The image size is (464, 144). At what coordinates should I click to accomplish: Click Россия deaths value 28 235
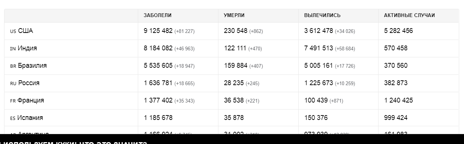pyautogui.click(x=234, y=83)
